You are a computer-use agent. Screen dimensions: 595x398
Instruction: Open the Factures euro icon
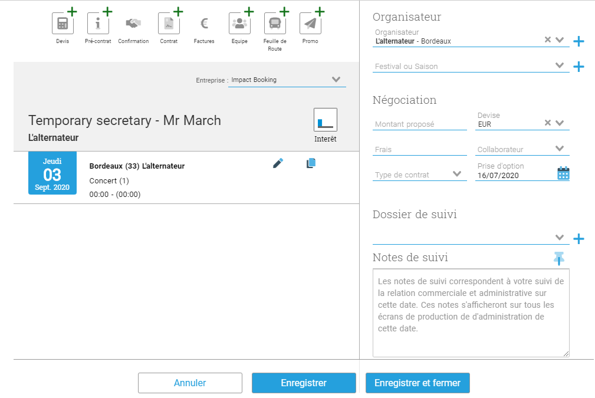point(204,24)
